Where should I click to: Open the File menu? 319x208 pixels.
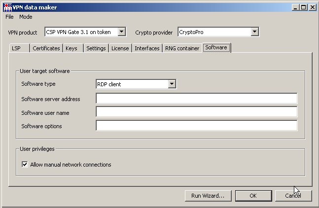coord(10,17)
